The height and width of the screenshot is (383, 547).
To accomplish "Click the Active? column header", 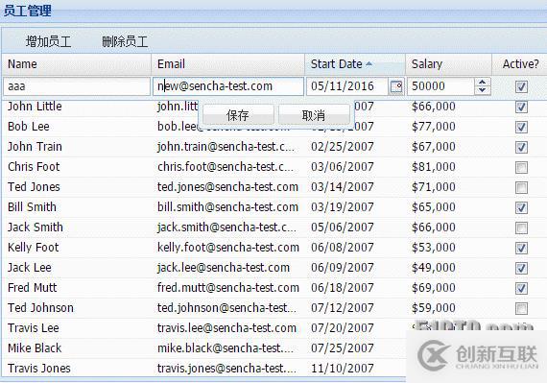I will tap(520, 64).
